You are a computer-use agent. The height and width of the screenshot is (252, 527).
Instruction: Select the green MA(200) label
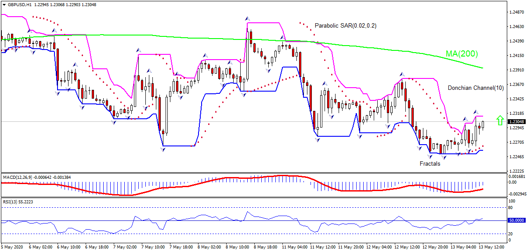(462, 54)
